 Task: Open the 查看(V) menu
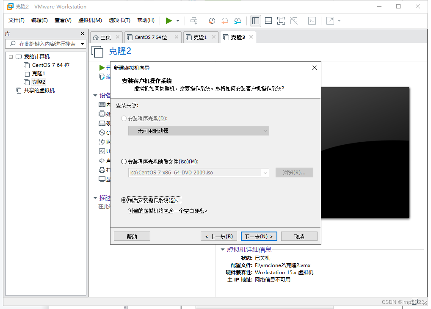click(x=63, y=20)
